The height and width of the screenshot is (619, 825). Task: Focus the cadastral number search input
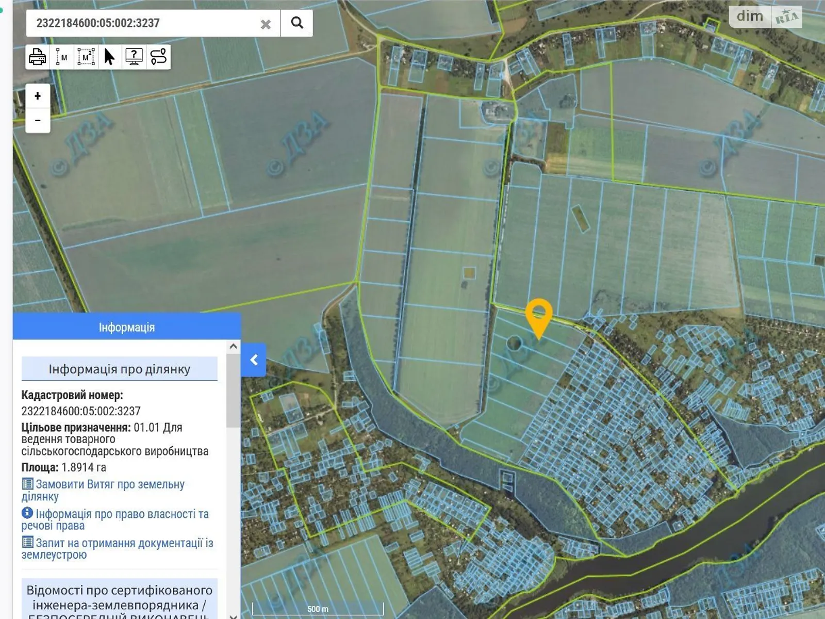pos(144,23)
